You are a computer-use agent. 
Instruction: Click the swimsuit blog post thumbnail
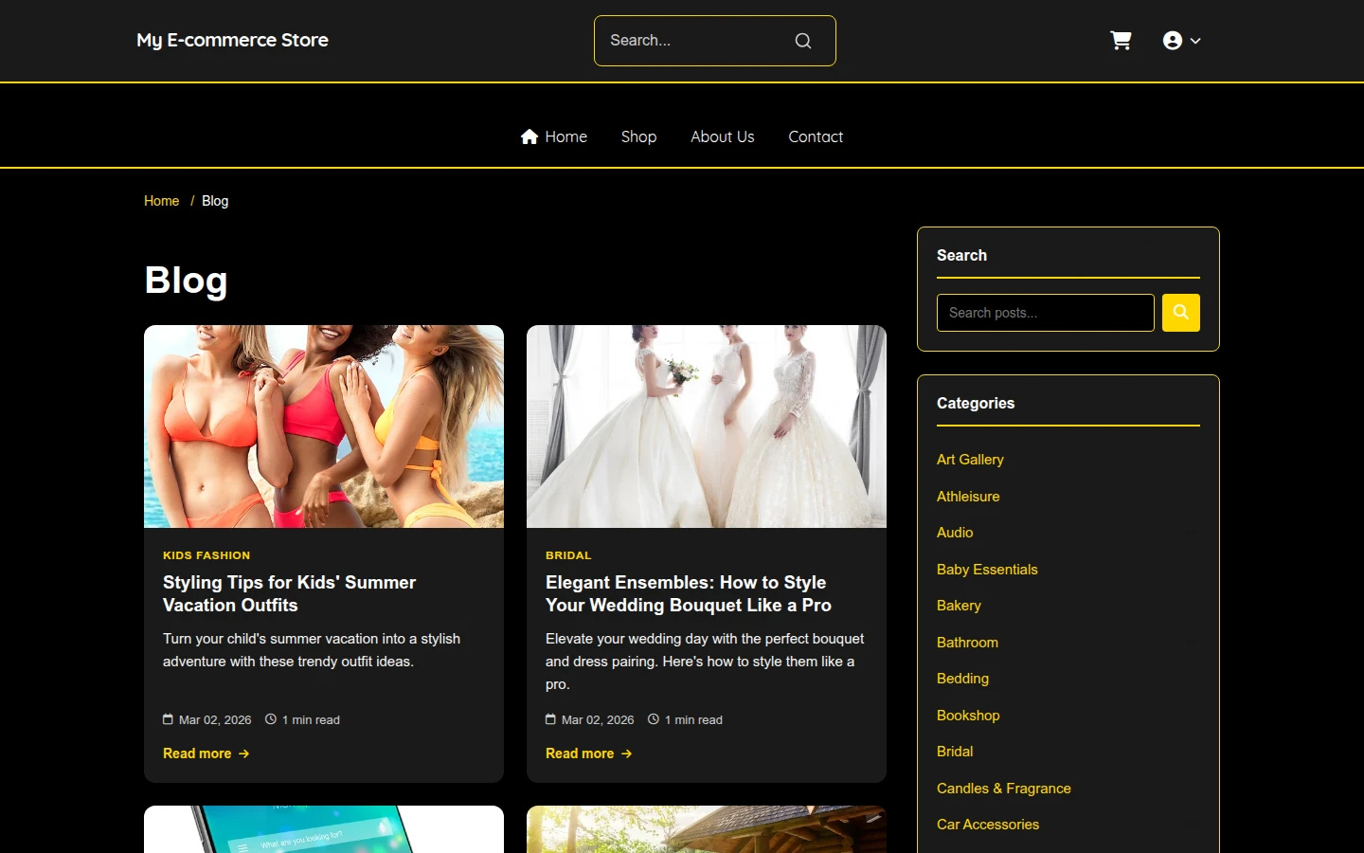click(x=324, y=426)
